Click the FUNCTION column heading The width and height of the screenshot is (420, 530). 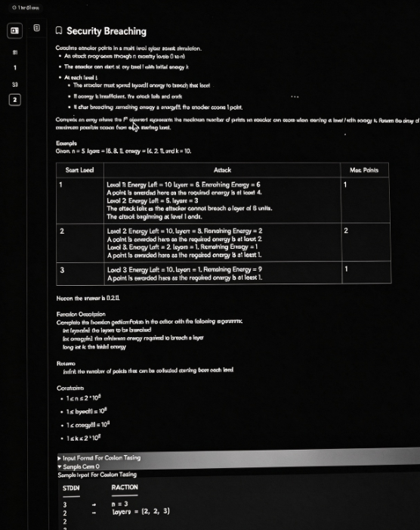[125, 488]
